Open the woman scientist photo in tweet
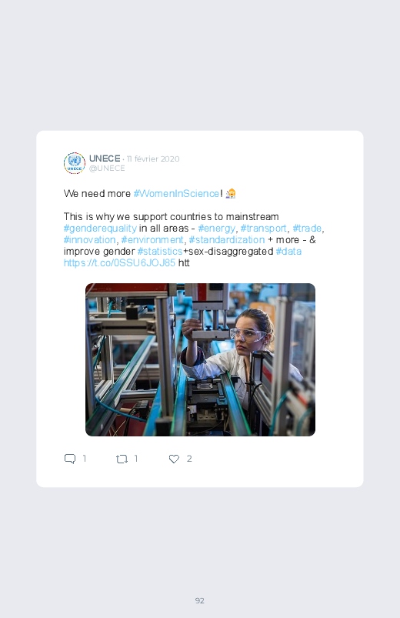The width and height of the screenshot is (400, 618). 200,359
